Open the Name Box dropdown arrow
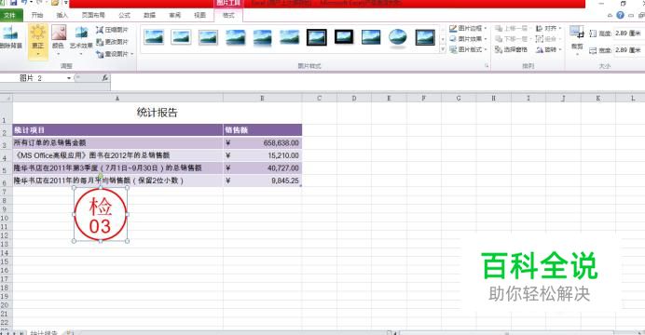 click(69, 78)
